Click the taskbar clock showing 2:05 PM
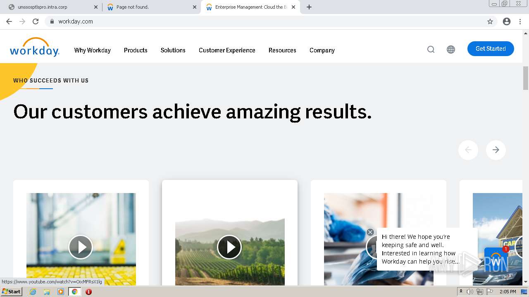This screenshot has height=297, width=529. coord(508,292)
